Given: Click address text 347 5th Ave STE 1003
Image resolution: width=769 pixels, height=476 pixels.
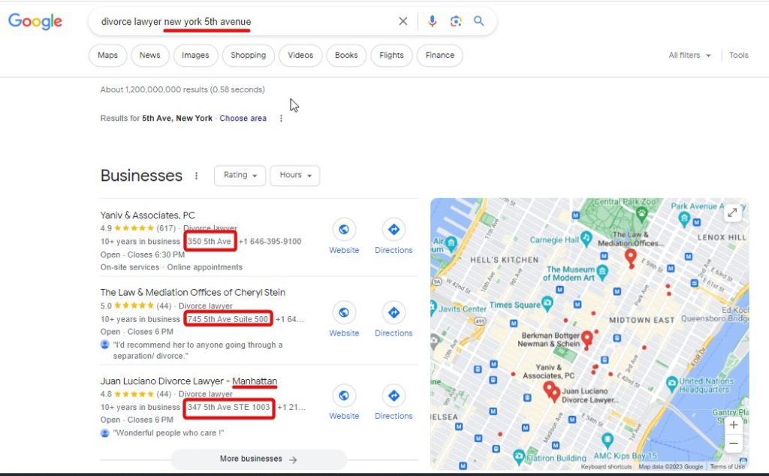Looking at the screenshot, I should click(x=228, y=408).
